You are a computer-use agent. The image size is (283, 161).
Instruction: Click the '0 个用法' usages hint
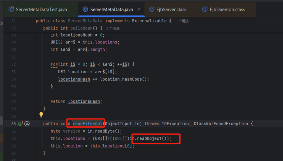(x=113, y=28)
